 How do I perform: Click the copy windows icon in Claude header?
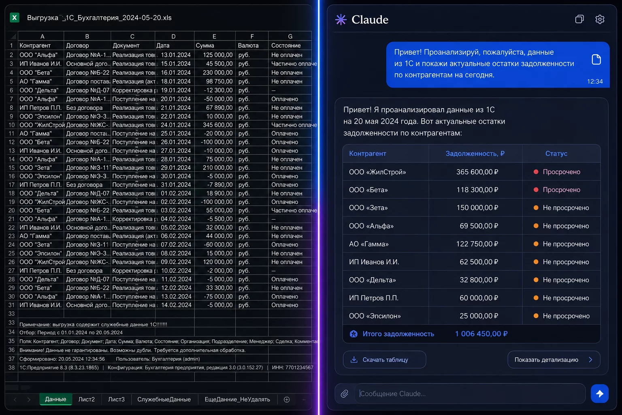tap(579, 19)
